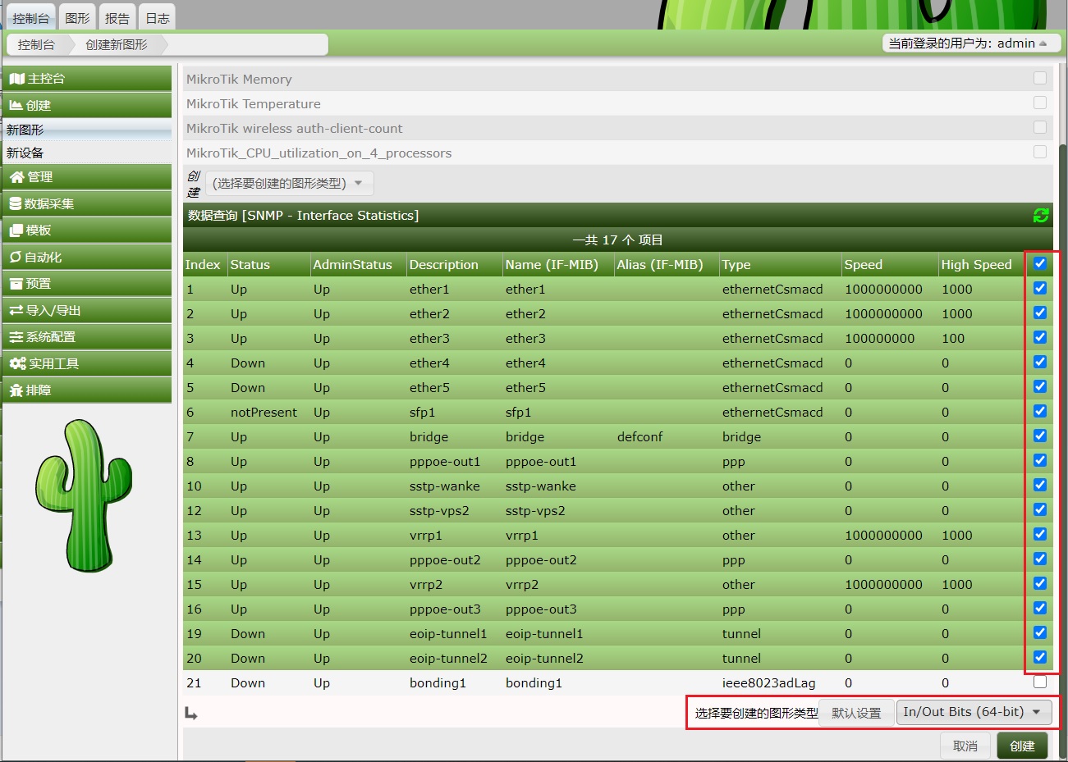Click the green refresh icon for SNMP data query

pyautogui.click(x=1041, y=216)
